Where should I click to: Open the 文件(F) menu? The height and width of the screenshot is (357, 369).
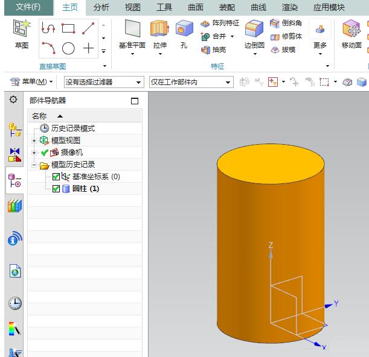(28, 7)
